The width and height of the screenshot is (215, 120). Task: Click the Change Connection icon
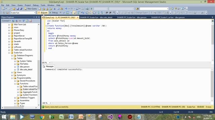tap(7, 13)
